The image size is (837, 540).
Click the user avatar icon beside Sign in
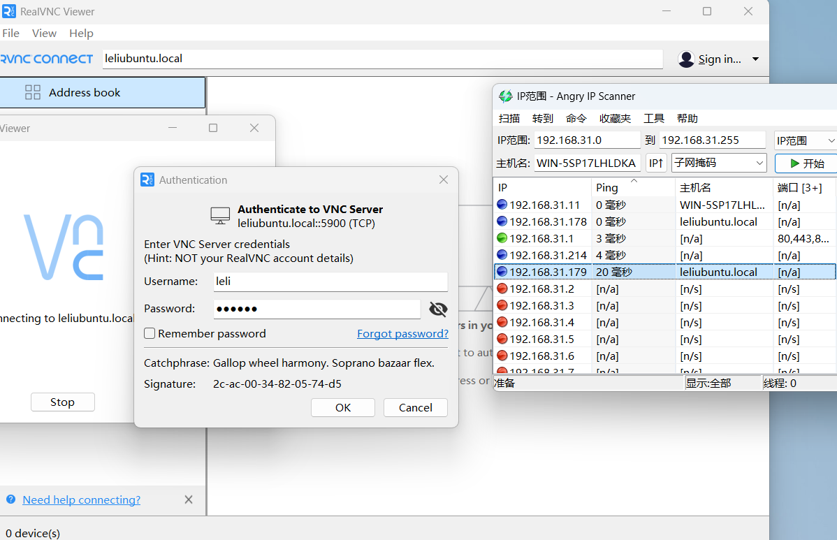(686, 59)
